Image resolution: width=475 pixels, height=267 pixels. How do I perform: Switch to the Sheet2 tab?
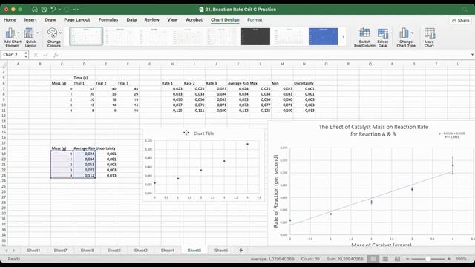tap(114, 251)
